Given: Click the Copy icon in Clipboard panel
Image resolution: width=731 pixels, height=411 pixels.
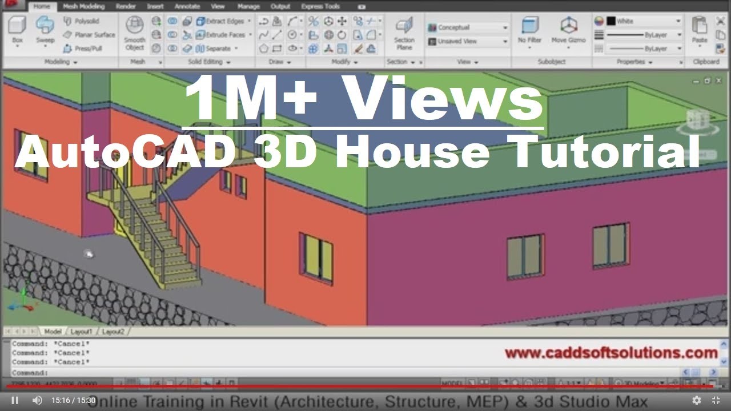Looking at the screenshot, I should [x=721, y=35].
